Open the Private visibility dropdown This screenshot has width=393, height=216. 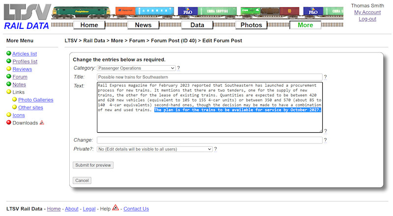155,149
